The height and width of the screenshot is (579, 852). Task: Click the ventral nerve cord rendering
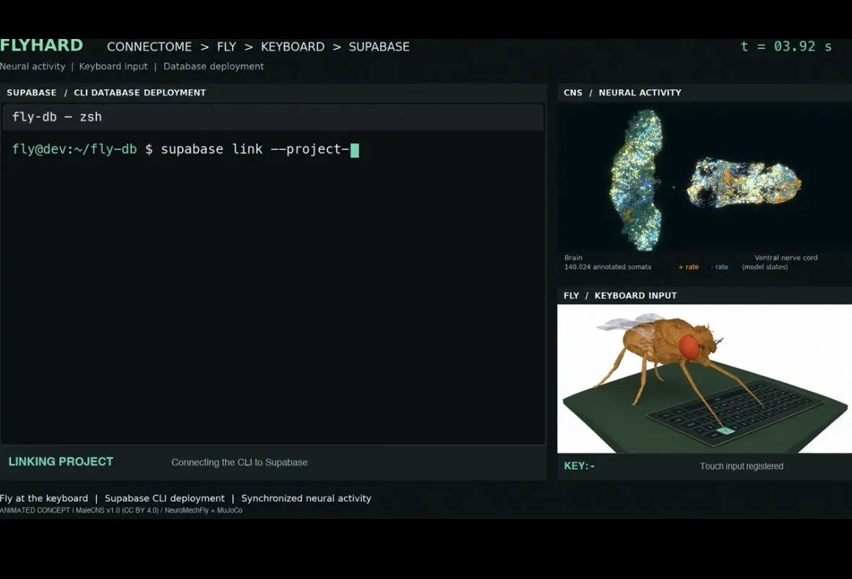coord(744,183)
